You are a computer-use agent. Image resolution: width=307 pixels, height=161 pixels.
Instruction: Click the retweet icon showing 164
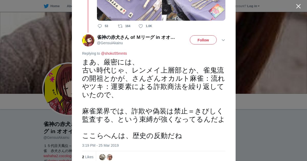[120, 26]
